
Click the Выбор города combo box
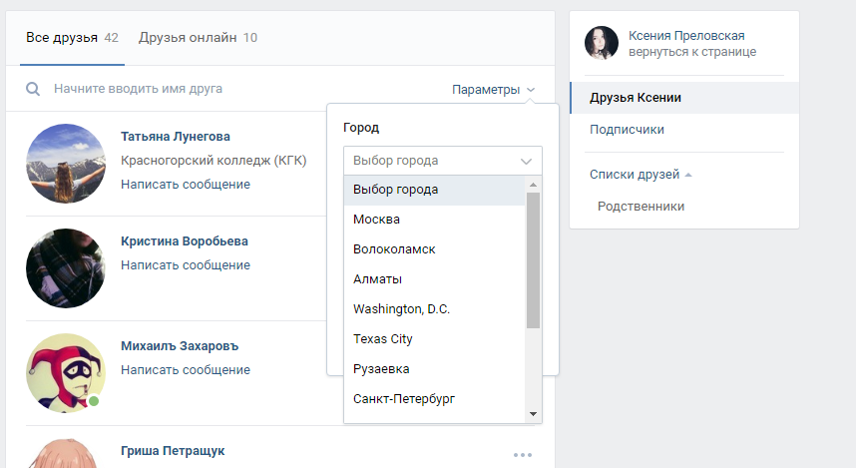tap(442, 161)
